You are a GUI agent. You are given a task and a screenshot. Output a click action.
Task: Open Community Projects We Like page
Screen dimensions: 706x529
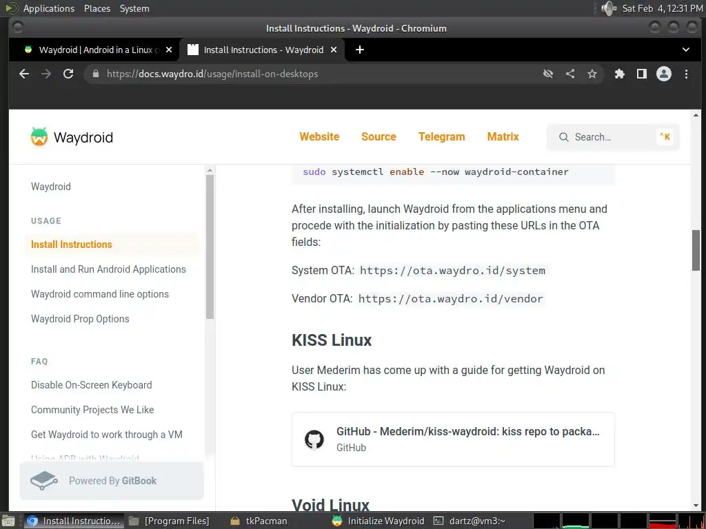coord(92,410)
